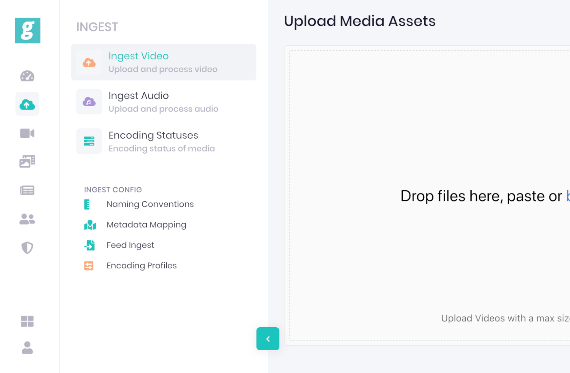
Task: Open Encoding Profiles config
Action: 141,266
